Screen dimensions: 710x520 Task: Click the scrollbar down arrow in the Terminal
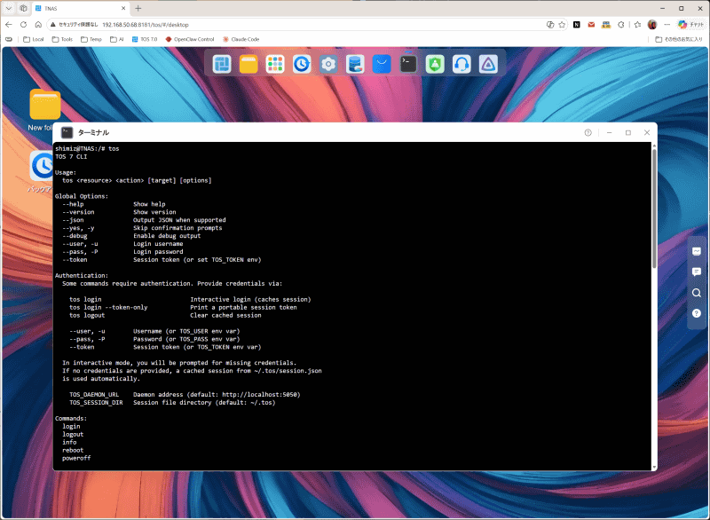654,468
